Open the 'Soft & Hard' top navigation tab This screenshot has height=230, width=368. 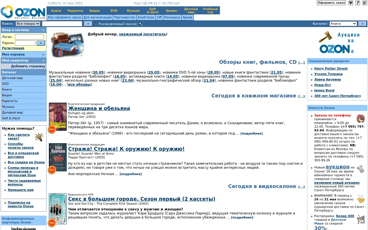point(152,11)
